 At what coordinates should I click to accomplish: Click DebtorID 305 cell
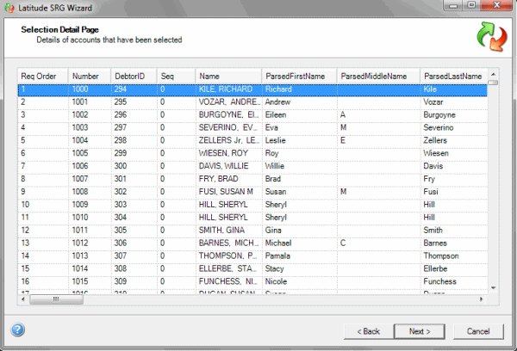[x=134, y=231]
